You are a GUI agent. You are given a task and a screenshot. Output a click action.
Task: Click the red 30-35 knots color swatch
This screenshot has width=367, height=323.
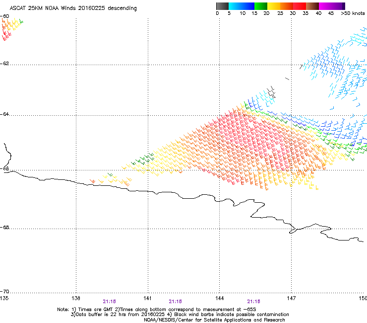300,6
